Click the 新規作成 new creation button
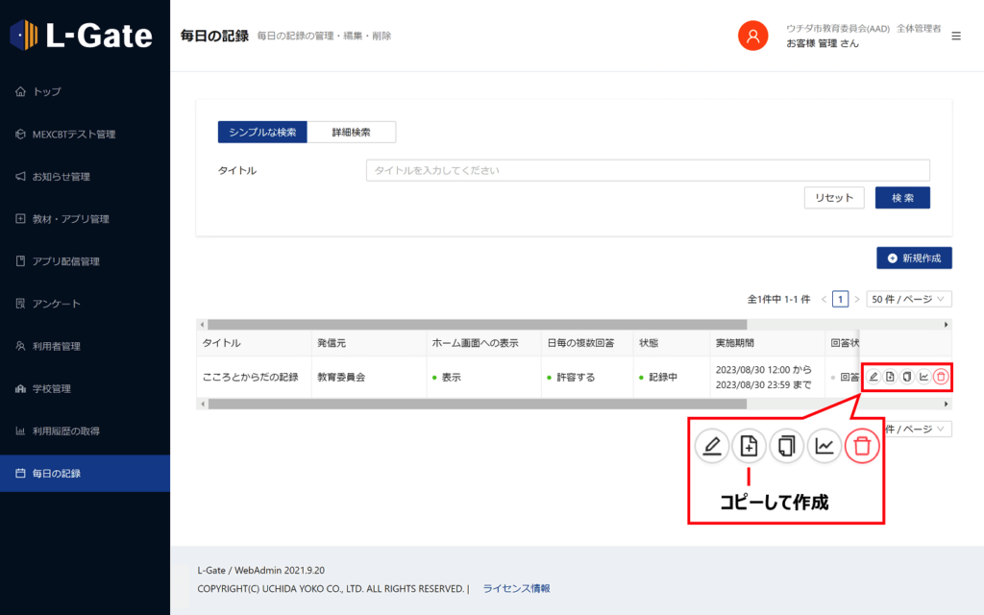 pyautogui.click(x=912, y=258)
